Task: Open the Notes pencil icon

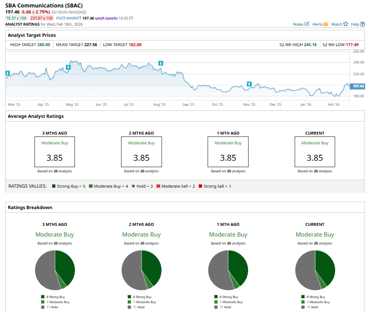Action: pos(307,24)
